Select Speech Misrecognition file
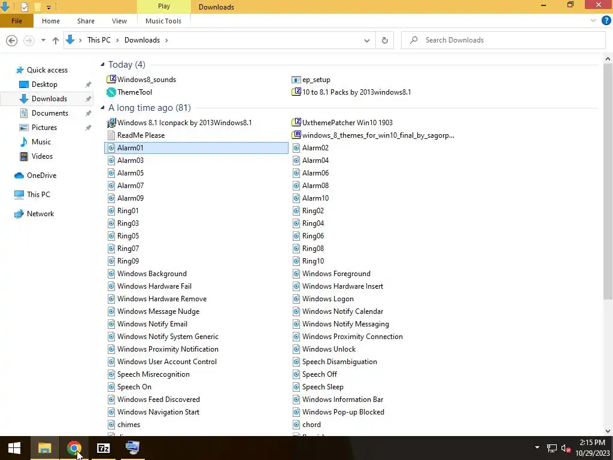Image resolution: width=613 pixels, height=460 pixels. [x=148, y=374]
